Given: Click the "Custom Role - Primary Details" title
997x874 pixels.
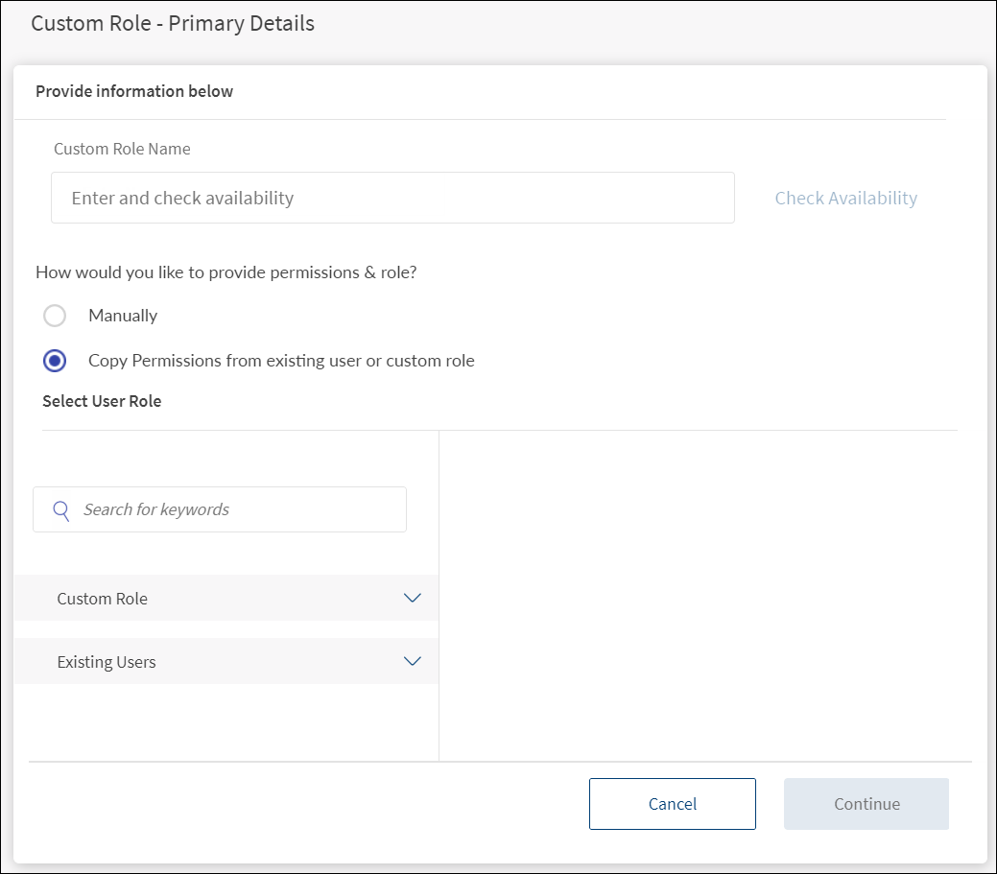Looking at the screenshot, I should coord(173,23).
